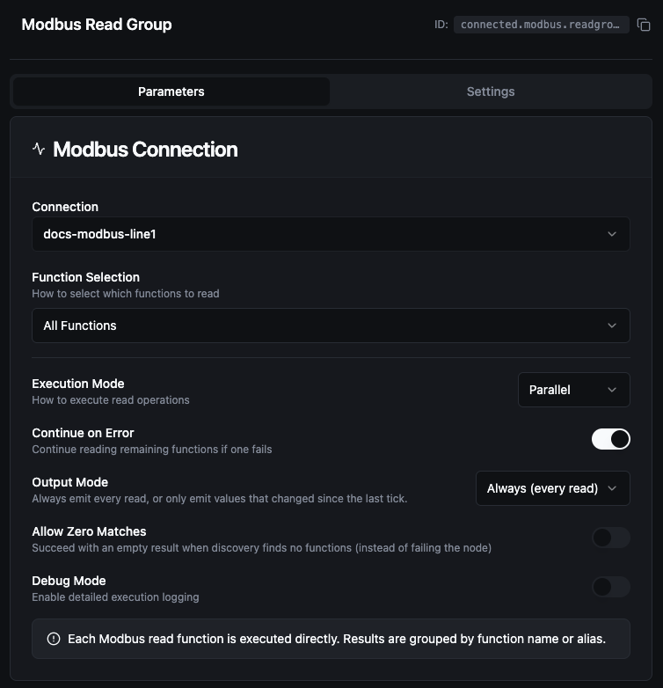Image resolution: width=663 pixels, height=688 pixels.
Task: Click the Output Mode label
Action: [69, 482]
